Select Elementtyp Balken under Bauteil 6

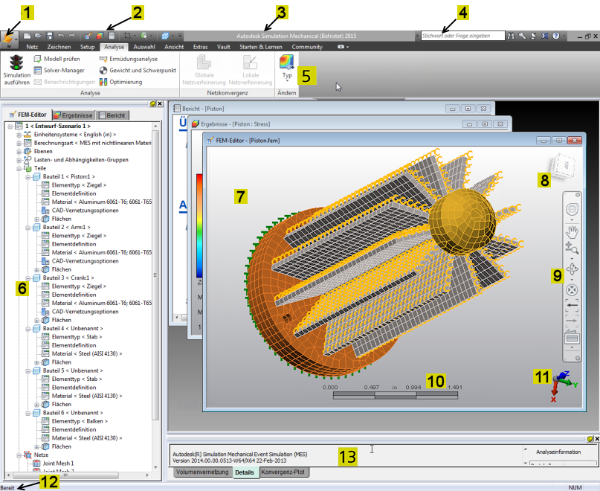pyautogui.click(x=80, y=421)
